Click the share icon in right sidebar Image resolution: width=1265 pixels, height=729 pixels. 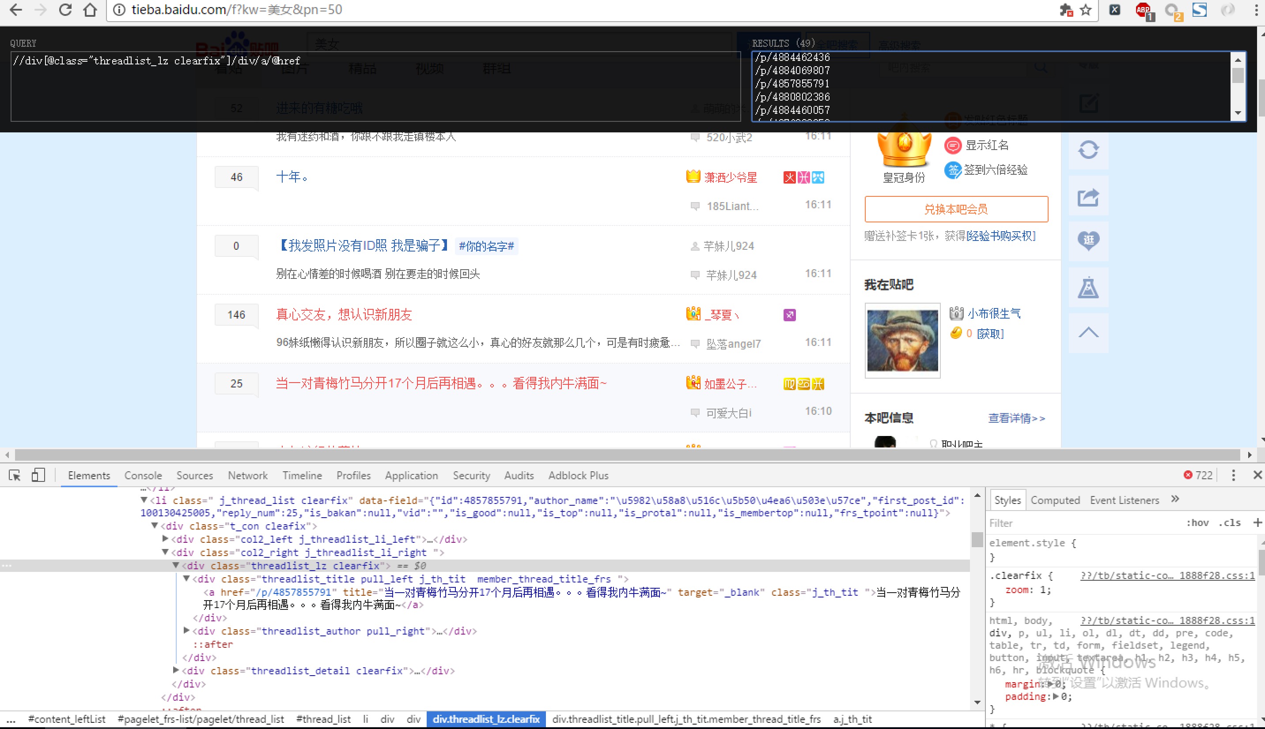pos(1088,197)
